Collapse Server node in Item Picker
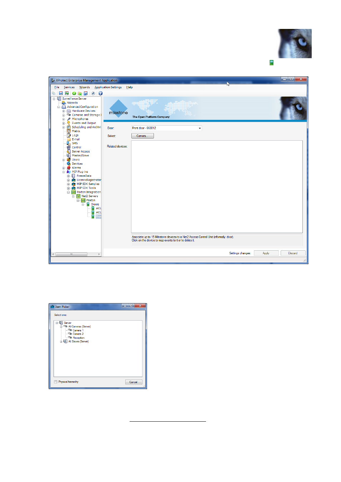The width and height of the screenshot is (341, 482). click(x=56, y=323)
